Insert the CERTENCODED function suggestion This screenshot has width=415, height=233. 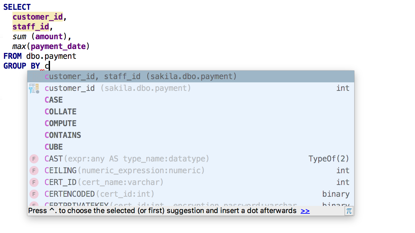(191, 194)
